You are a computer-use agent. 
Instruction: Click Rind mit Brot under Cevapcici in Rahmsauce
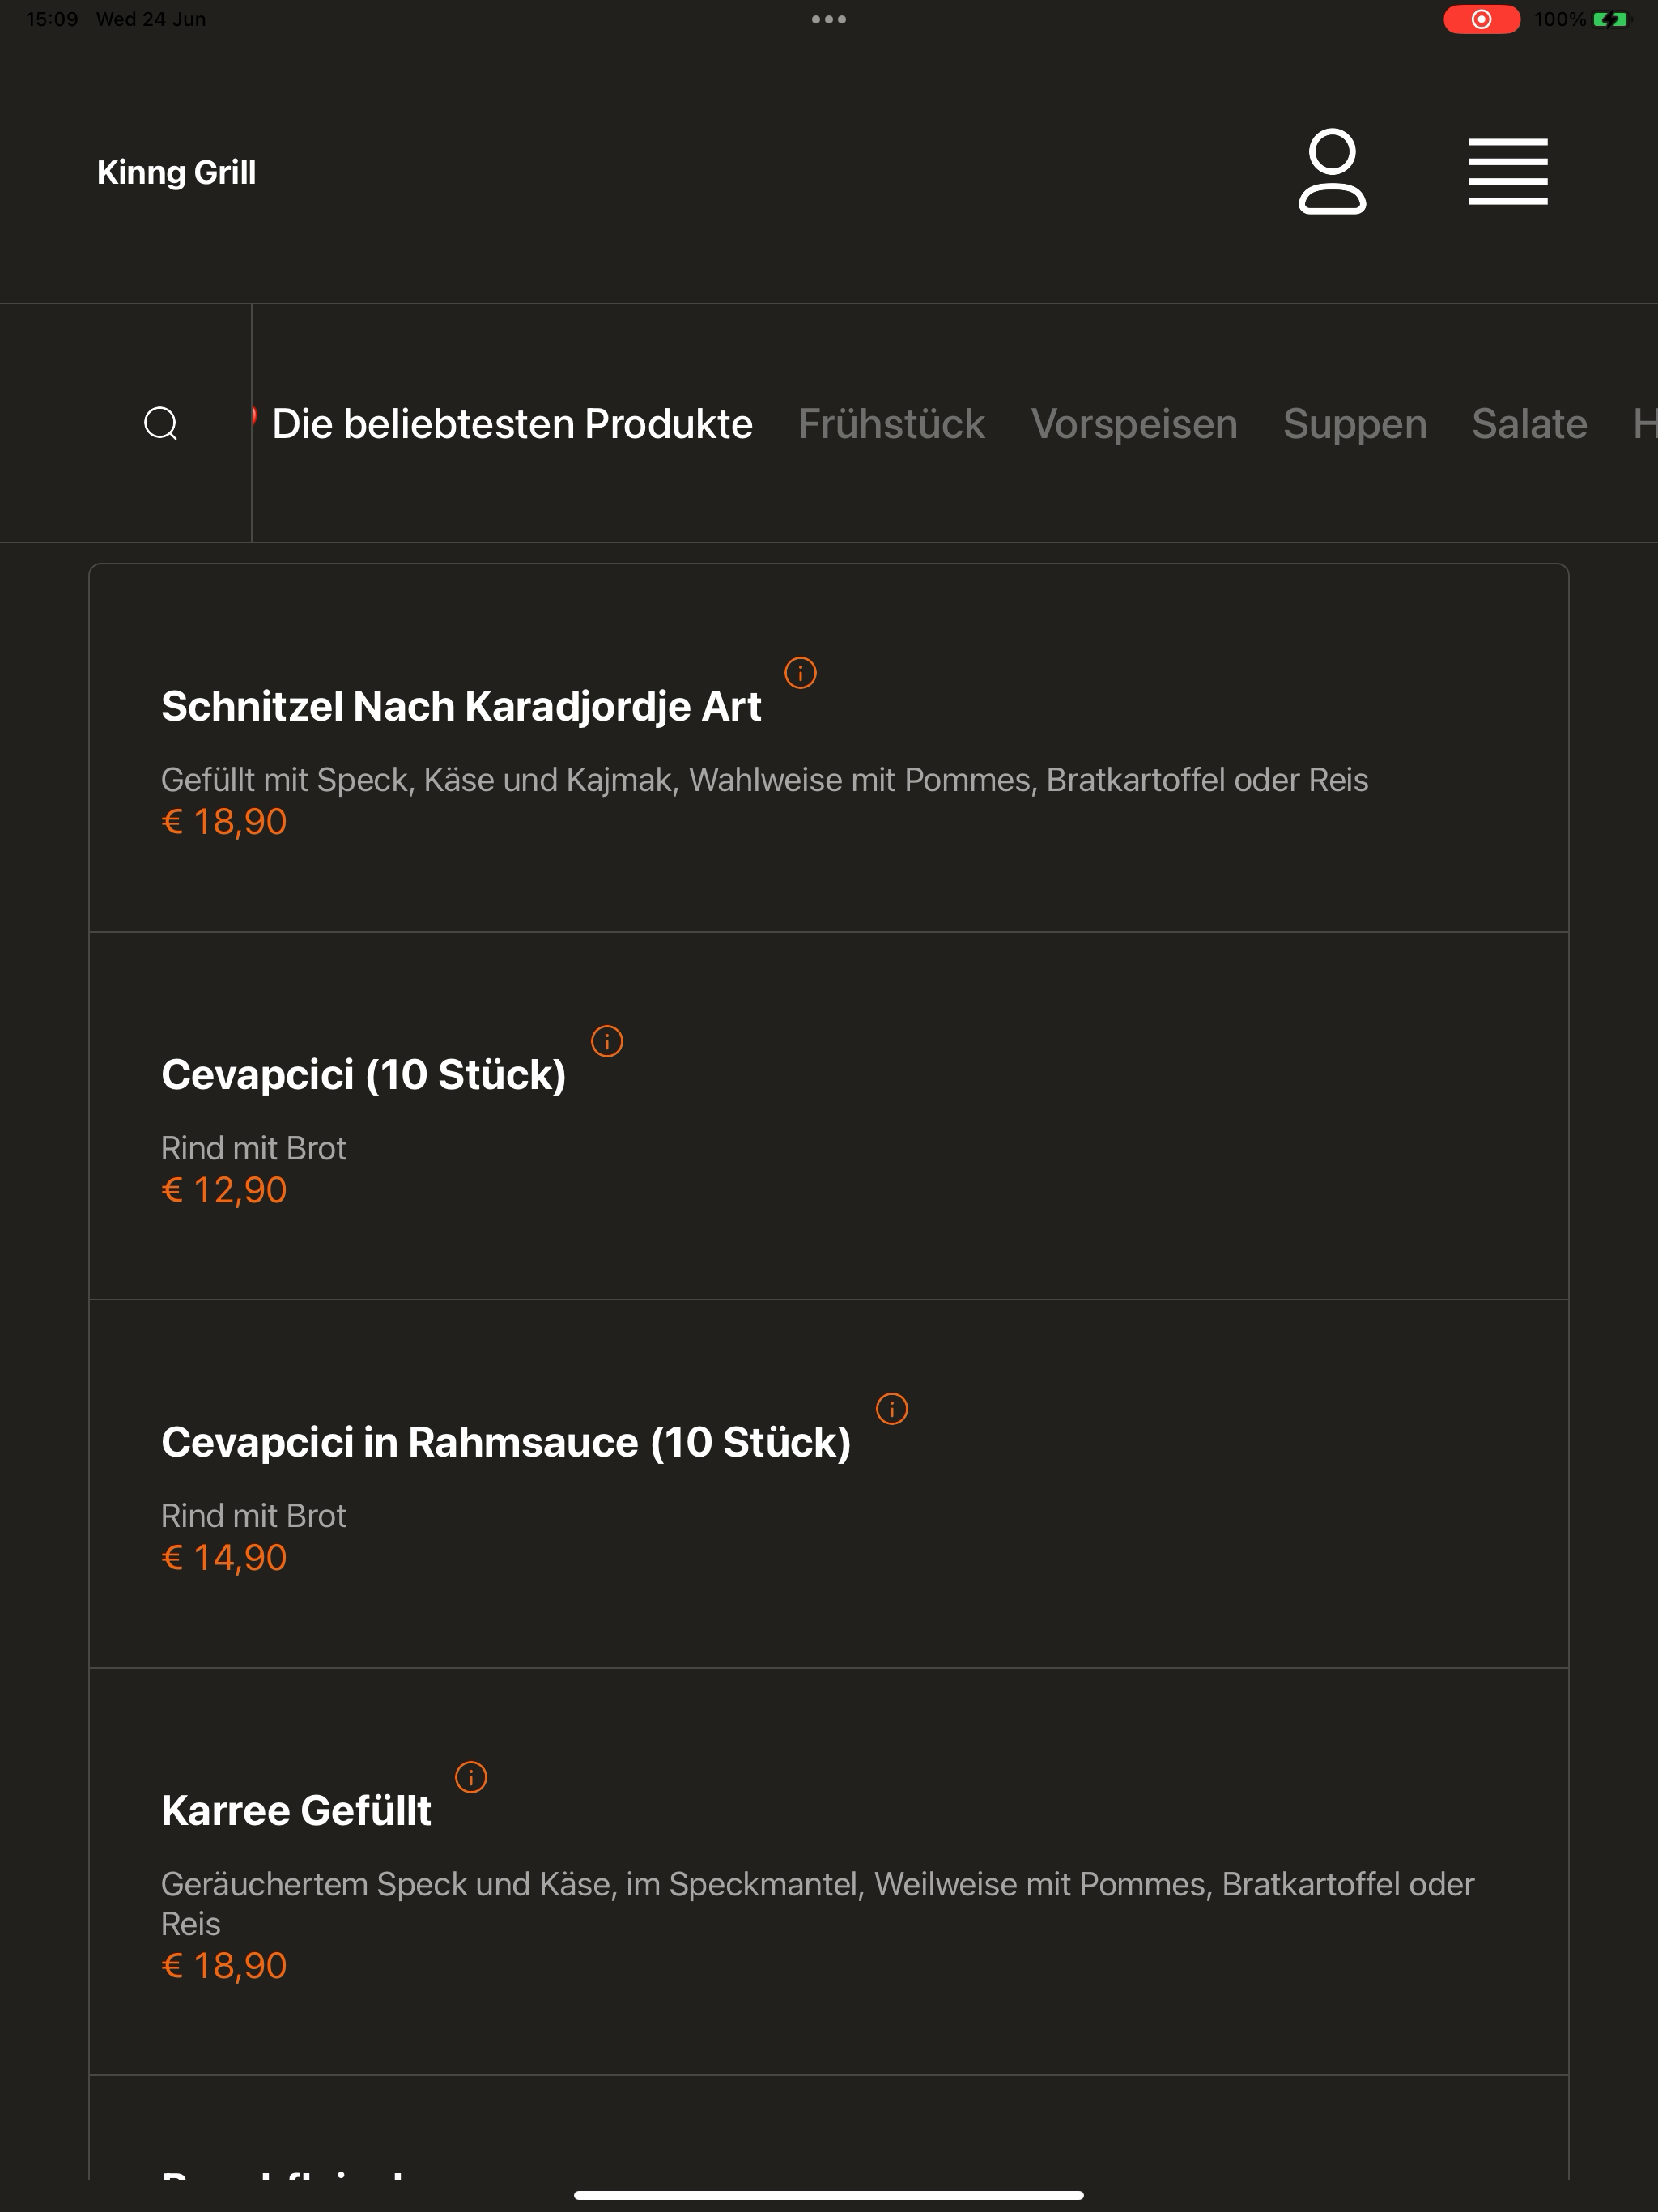click(253, 1516)
